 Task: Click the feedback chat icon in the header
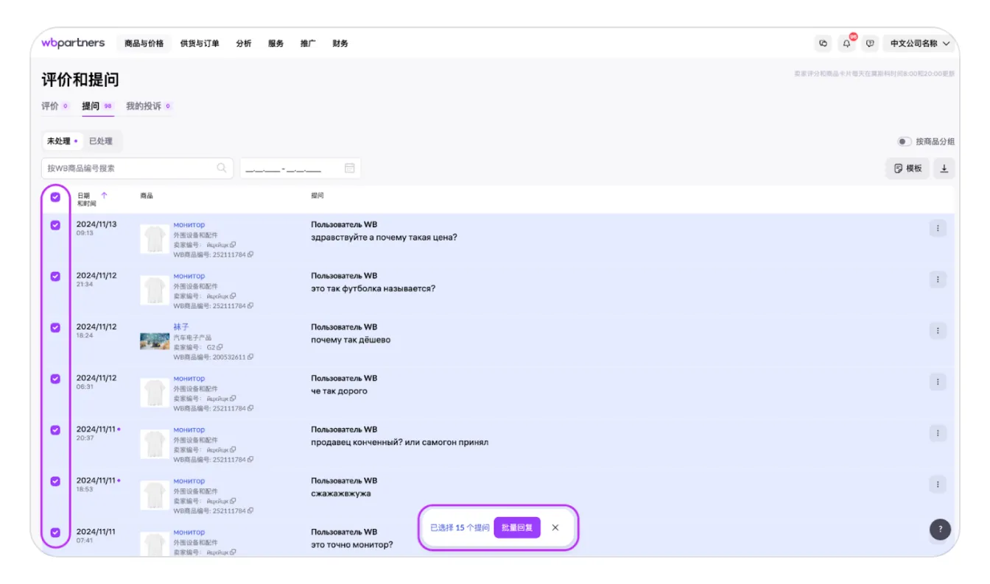tap(870, 44)
